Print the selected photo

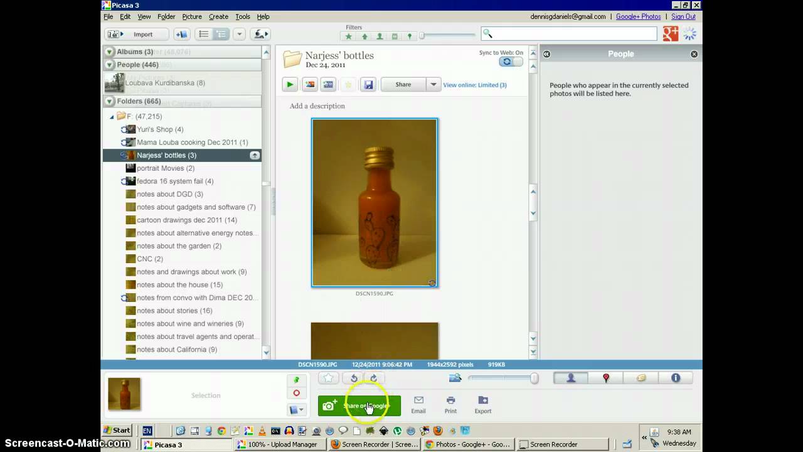[x=450, y=405]
